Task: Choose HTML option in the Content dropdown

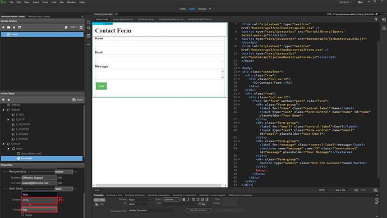Action: pyautogui.click(x=39, y=200)
